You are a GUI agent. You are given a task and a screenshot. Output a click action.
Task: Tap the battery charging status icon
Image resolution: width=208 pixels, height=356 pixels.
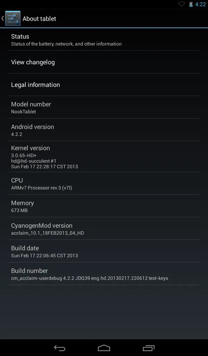pyautogui.click(x=191, y=4)
